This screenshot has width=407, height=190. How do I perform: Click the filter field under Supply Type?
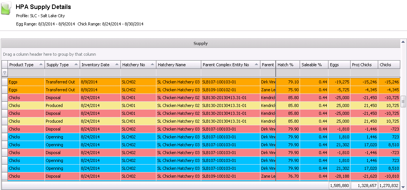click(x=62, y=73)
